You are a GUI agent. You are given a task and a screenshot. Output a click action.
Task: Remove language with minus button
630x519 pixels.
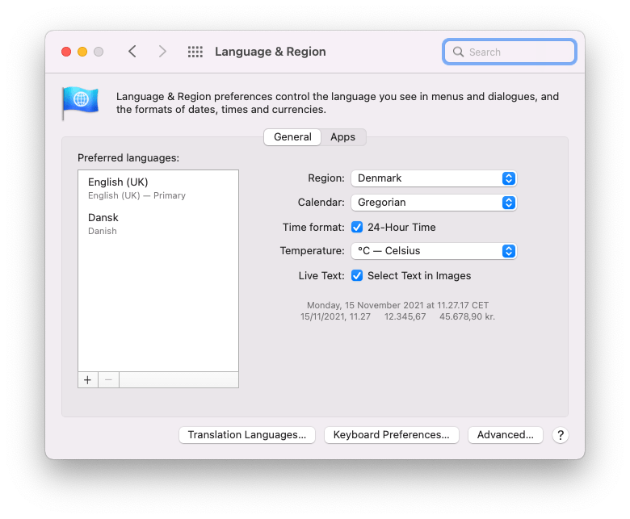click(x=108, y=379)
